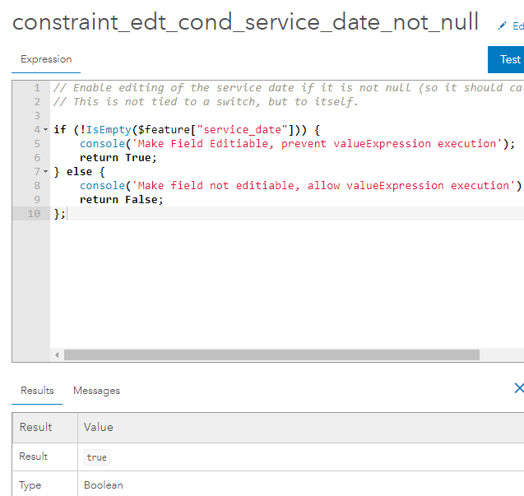Click the "true" result value
Screen dimensions: 524x496
[x=96, y=457]
